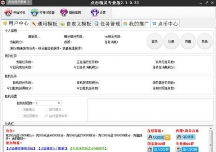This screenshot has height=152, width=216.
Task: Click the round 注册 register button
Action: pyautogui.click(x=171, y=41)
